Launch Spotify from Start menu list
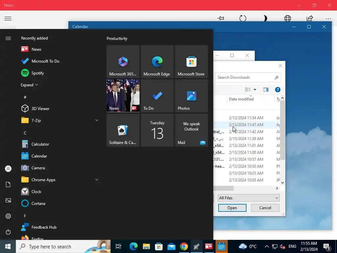Image resolution: width=337 pixels, height=253 pixels. click(60, 73)
